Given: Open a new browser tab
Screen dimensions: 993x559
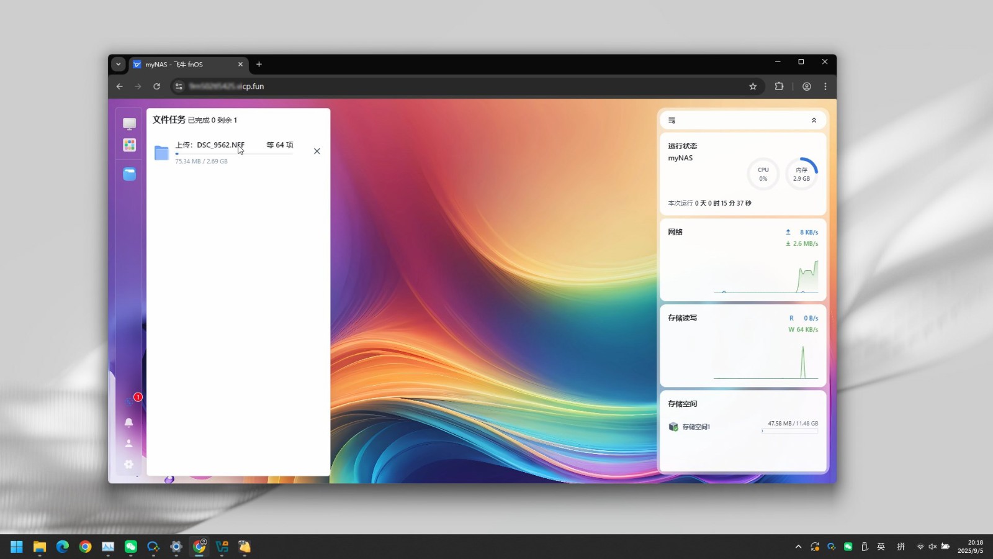Looking at the screenshot, I should 259,65.
